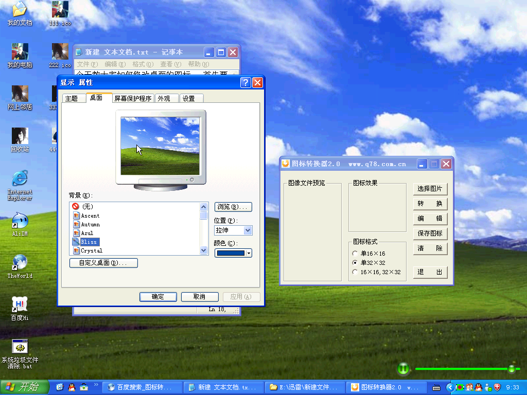The image size is (527, 395).
Task: Switch to the 屏幕保护程序 tab
Action: pyautogui.click(x=133, y=98)
